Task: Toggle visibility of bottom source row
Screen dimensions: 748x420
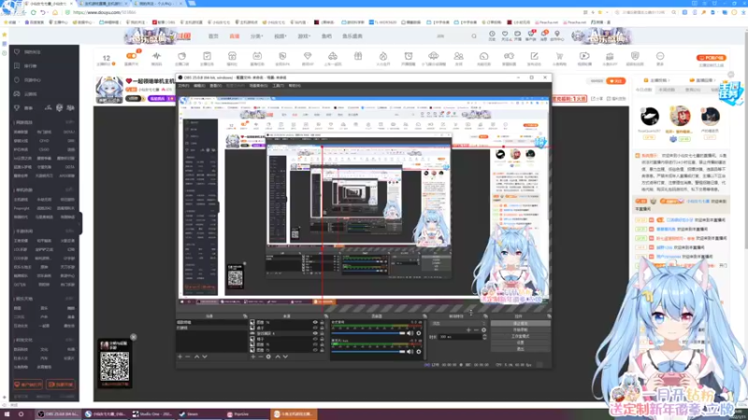Action: click(x=315, y=350)
